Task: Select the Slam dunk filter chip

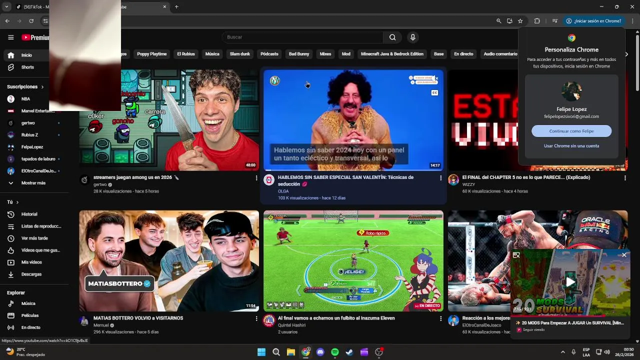Action: click(239, 54)
